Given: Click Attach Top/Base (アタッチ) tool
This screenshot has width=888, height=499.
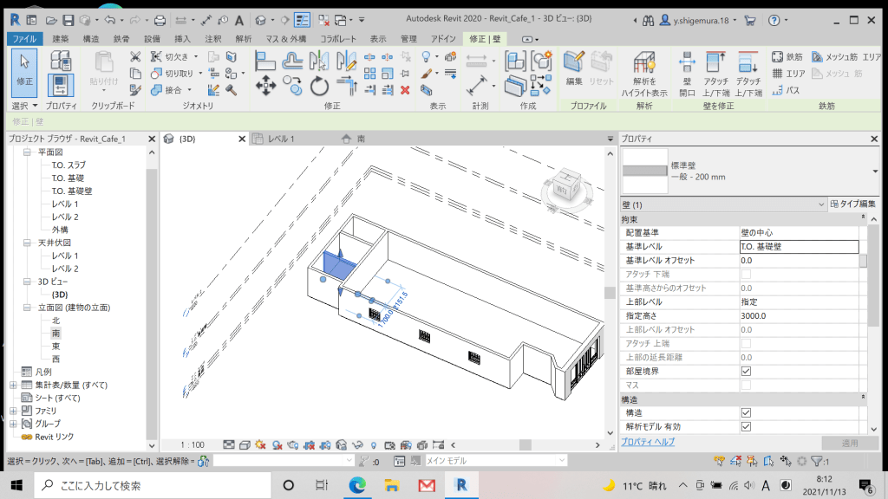Looking at the screenshot, I should [715, 73].
